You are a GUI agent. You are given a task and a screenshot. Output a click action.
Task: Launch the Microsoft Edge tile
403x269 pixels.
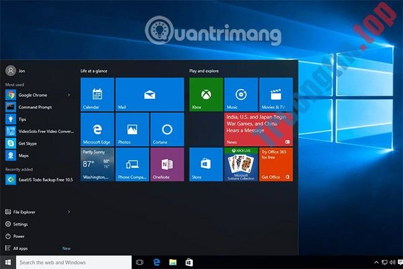coord(97,129)
